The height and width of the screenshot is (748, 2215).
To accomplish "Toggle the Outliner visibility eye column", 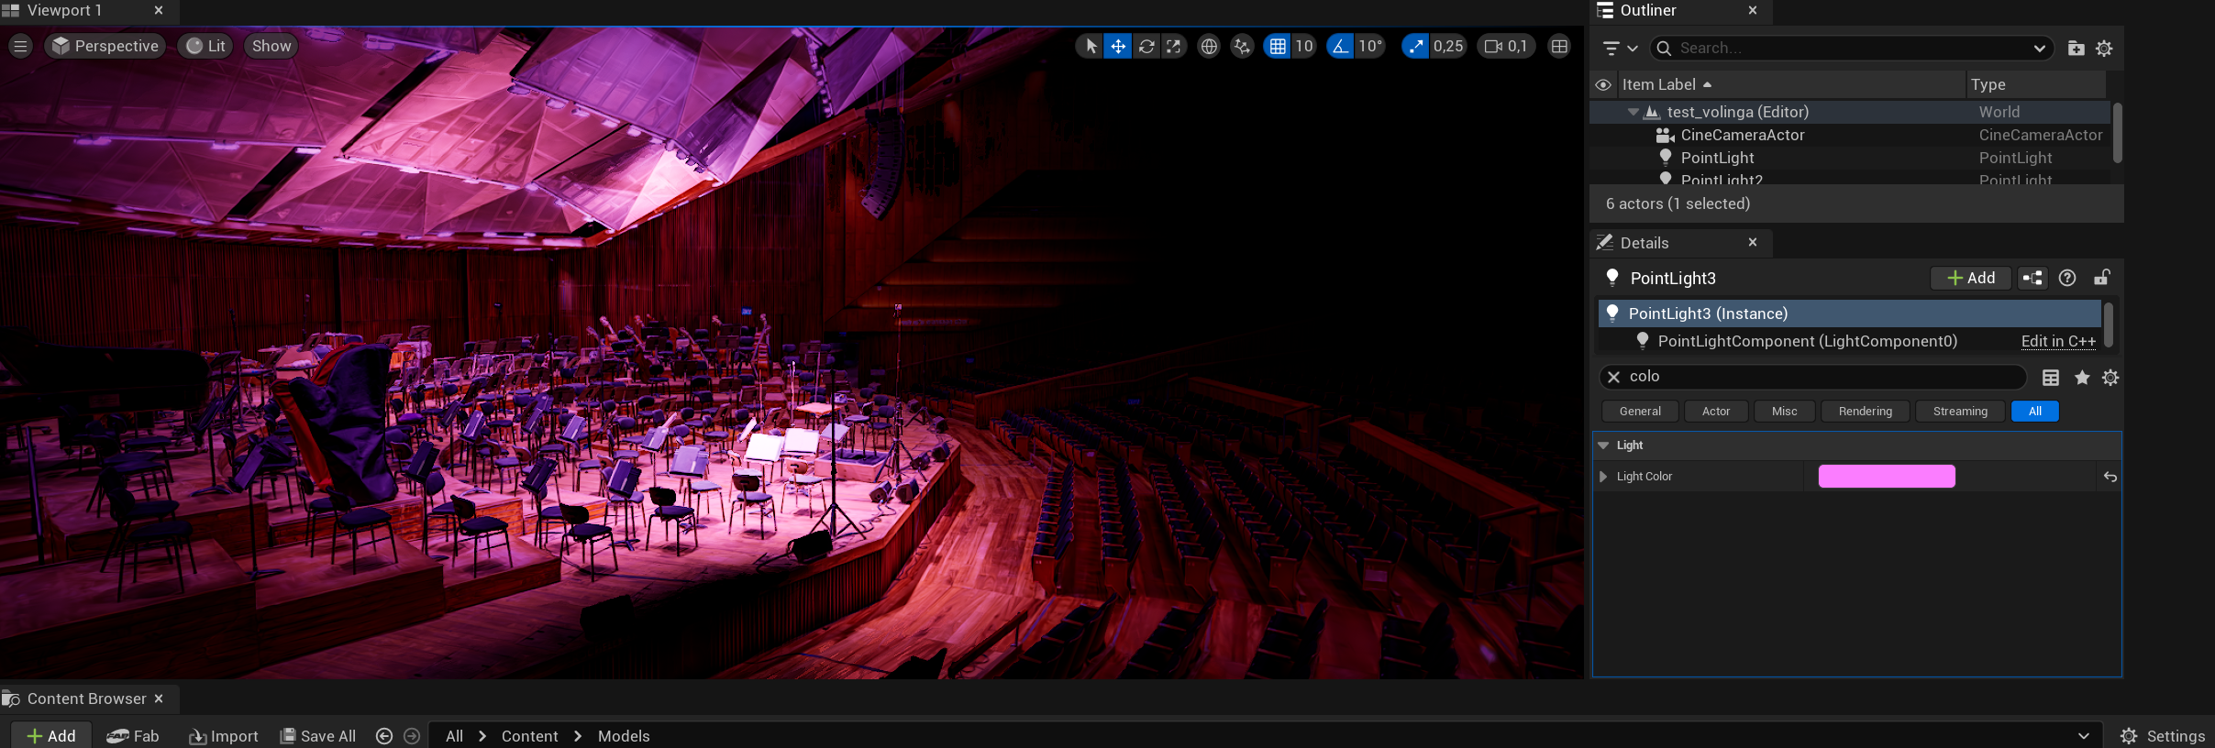I will click(1603, 85).
